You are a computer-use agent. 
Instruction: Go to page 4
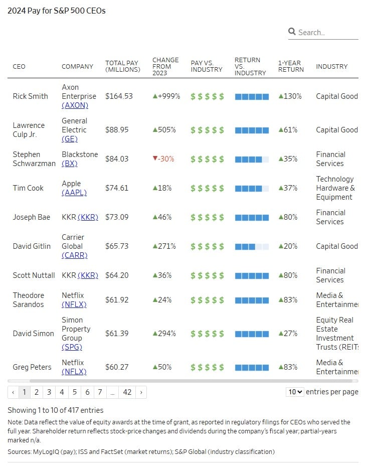click(x=62, y=392)
